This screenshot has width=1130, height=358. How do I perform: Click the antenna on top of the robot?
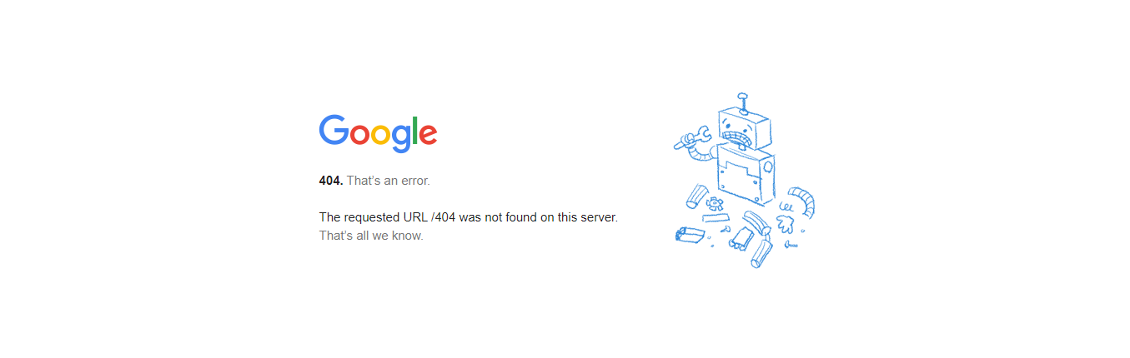(x=741, y=101)
